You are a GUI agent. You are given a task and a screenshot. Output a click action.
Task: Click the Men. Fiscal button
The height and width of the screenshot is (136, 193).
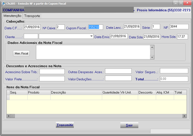coord(21,54)
